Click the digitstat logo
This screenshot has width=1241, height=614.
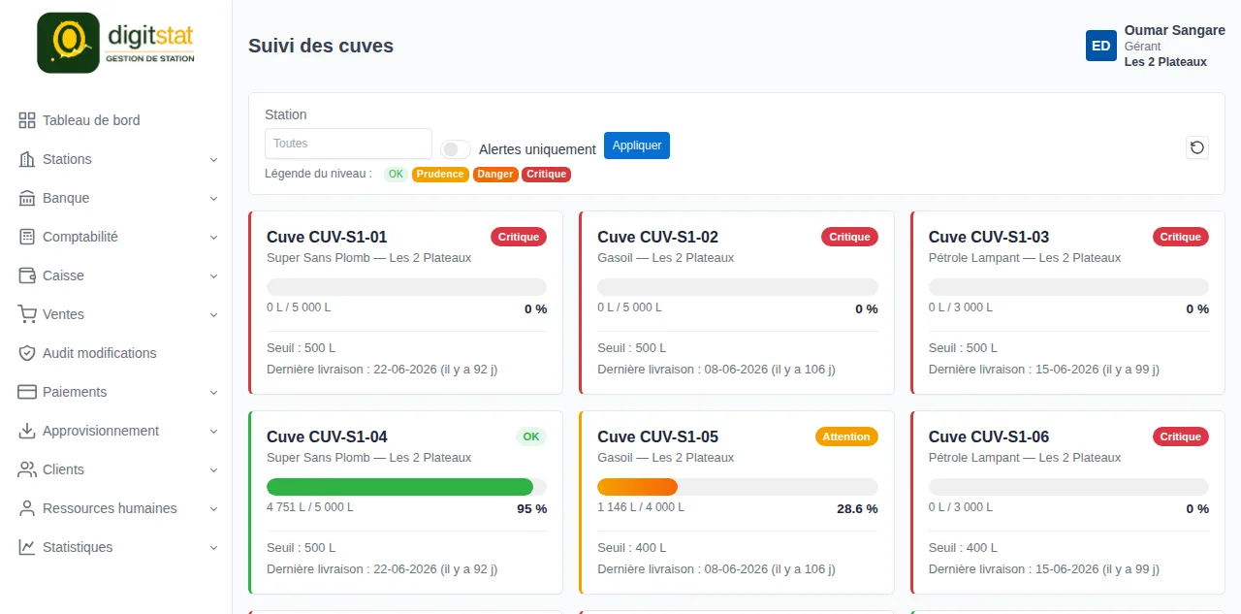pyautogui.click(x=116, y=43)
